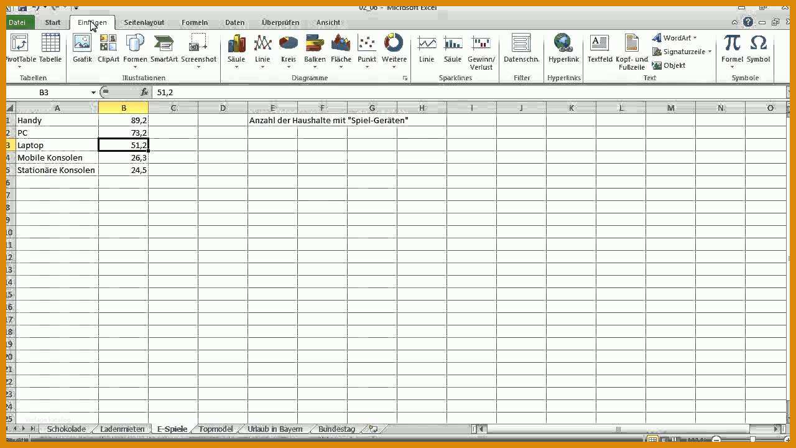The height and width of the screenshot is (448, 796).
Task: Open the WordArt gallery
Action: point(675,38)
